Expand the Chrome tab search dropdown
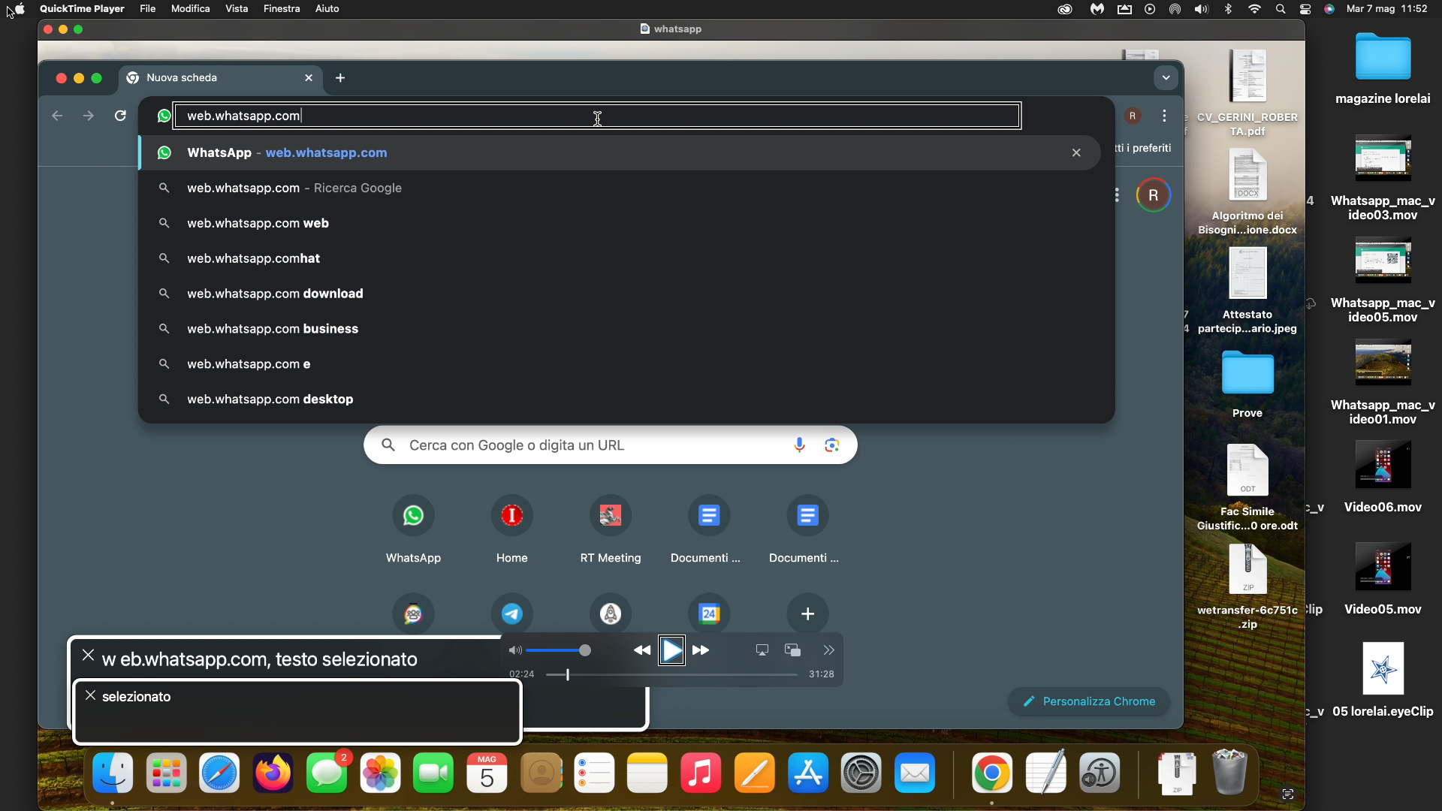Viewport: 1442px width, 811px height. click(x=1166, y=77)
